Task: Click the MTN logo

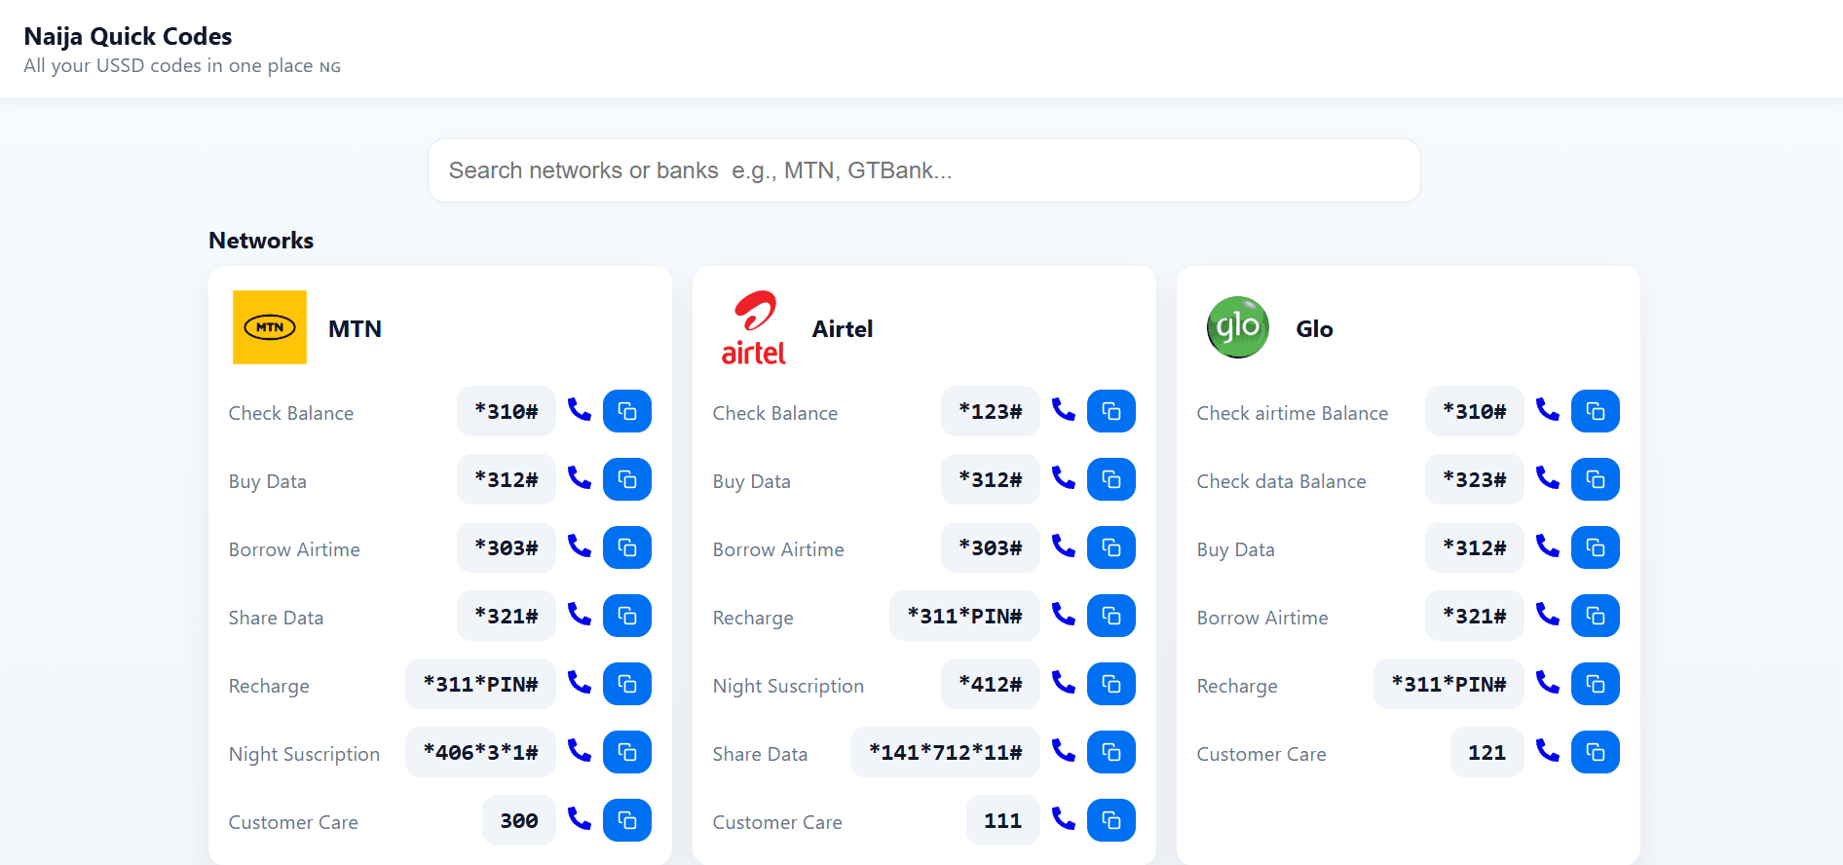Action: tap(270, 327)
